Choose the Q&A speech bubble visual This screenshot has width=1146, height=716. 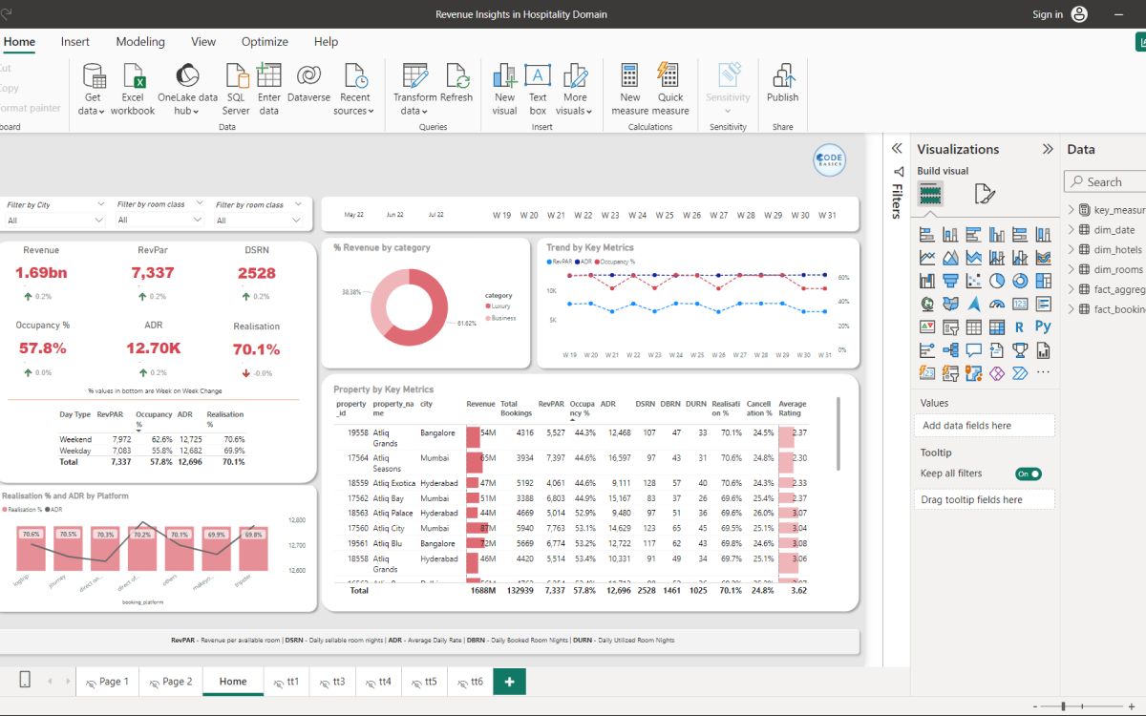click(x=973, y=349)
